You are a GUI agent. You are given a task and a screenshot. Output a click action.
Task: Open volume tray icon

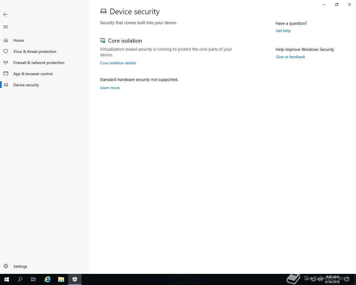click(x=320, y=279)
